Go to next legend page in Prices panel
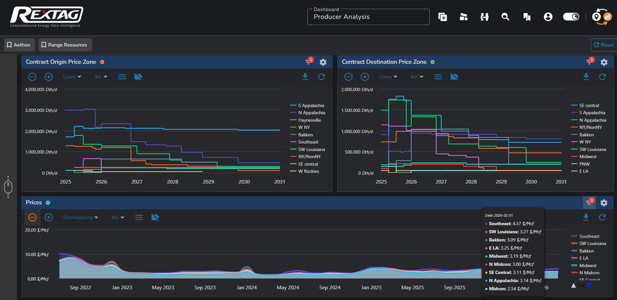Viewport: 617px width, 300px height. click(588, 285)
